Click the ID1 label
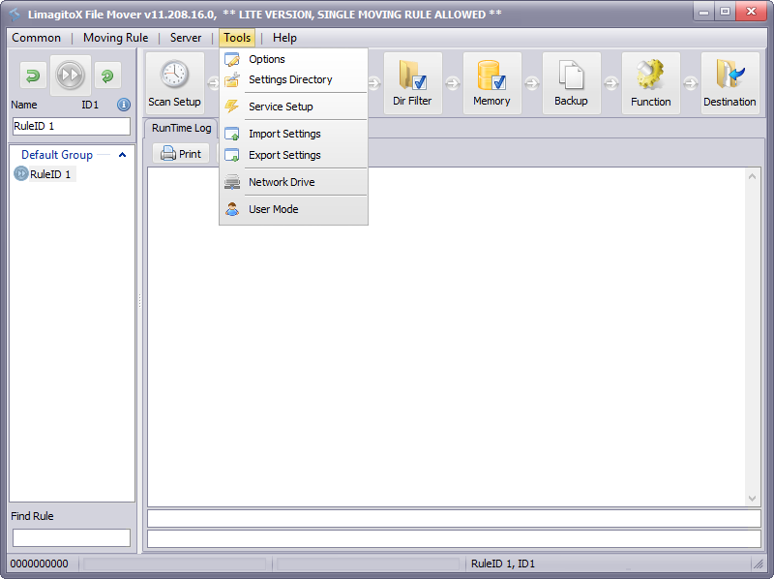Screen dimensions: 774x579 (x=90, y=105)
